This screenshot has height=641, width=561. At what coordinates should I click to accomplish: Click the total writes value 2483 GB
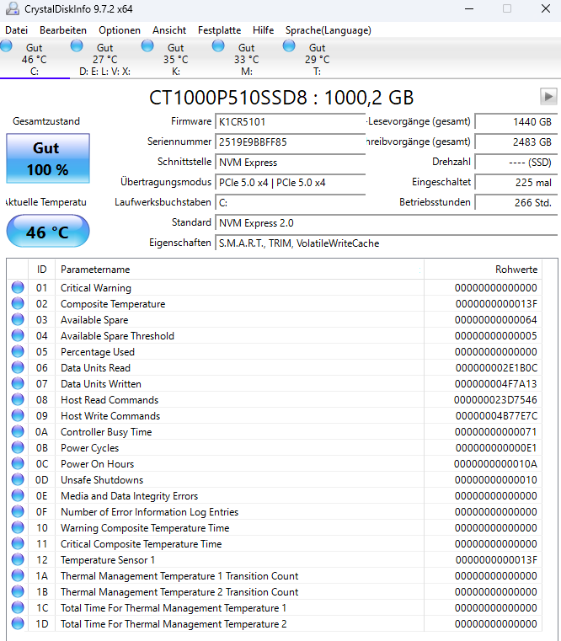pos(516,142)
